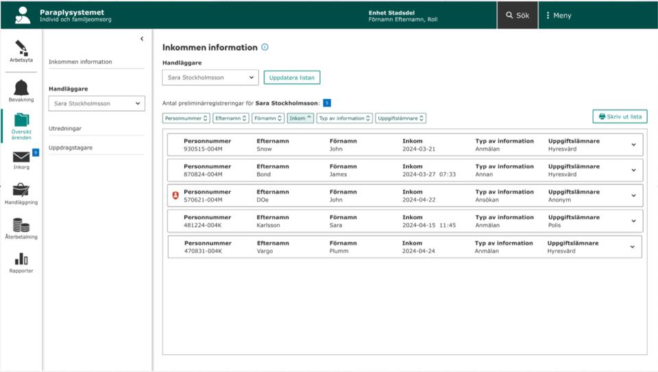The height and width of the screenshot is (372, 658).
Task: Click the protected identity shield icon on DOe row
Action: coord(175,195)
